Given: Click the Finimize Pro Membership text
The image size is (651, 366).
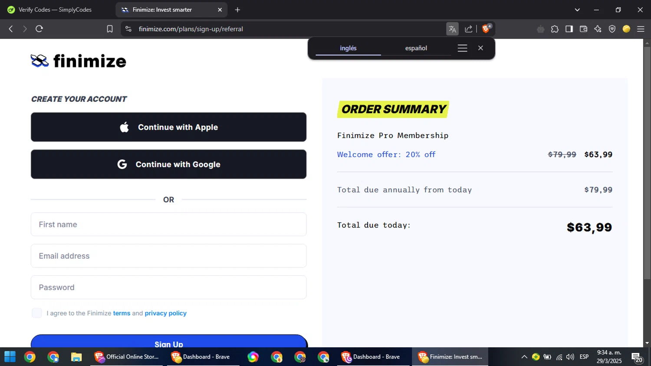Looking at the screenshot, I should pos(393,135).
